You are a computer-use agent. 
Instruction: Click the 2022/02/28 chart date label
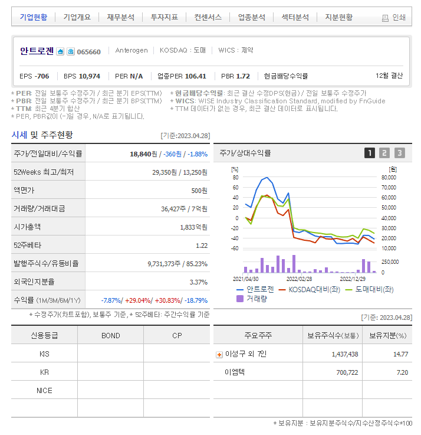(x=299, y=279)
